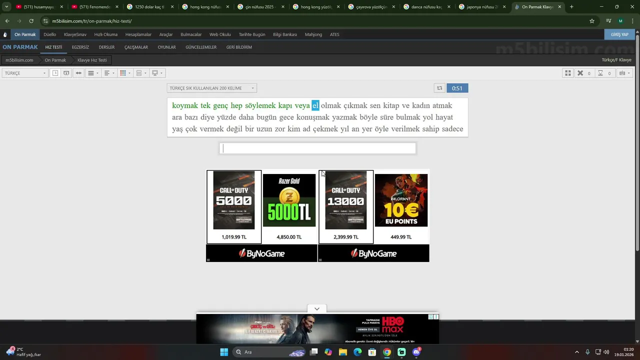Open the colored grid theme dropdown

(125, 73)
